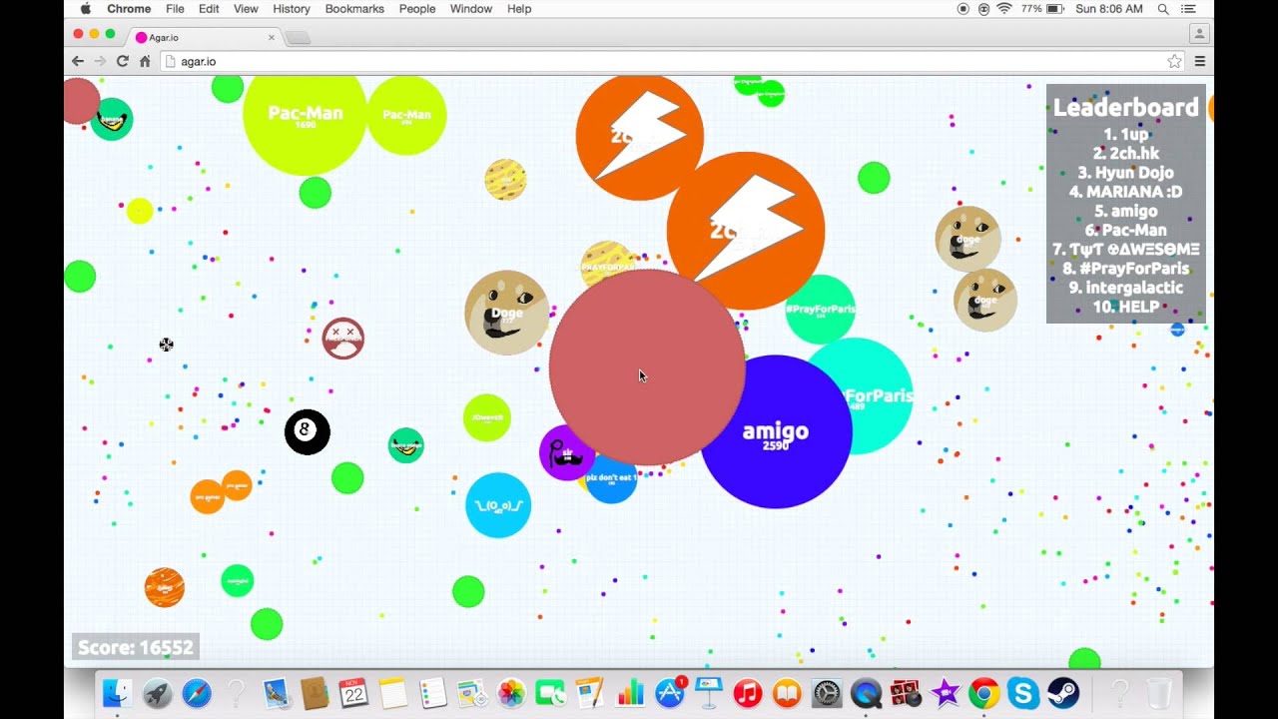Open Google Chrome icon in Dock
Screen dimensions: 1278x719
point(984,693)
